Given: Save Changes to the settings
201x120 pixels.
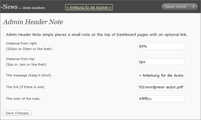Looking at the screenshot, I should [17, 113].
